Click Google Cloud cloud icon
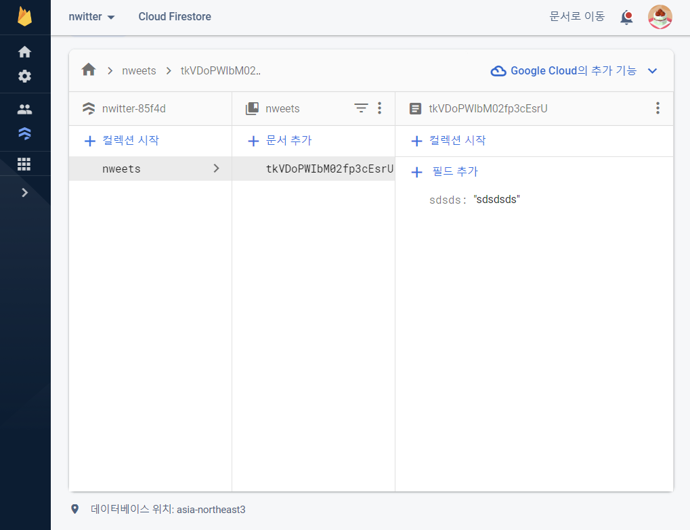The width and height of the screenshot is (690, 530). click(498, 71)
